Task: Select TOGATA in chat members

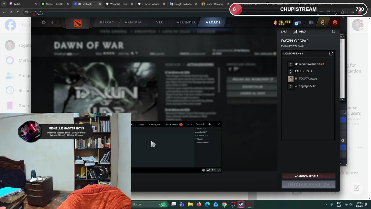Action: [x=199, y=139]
